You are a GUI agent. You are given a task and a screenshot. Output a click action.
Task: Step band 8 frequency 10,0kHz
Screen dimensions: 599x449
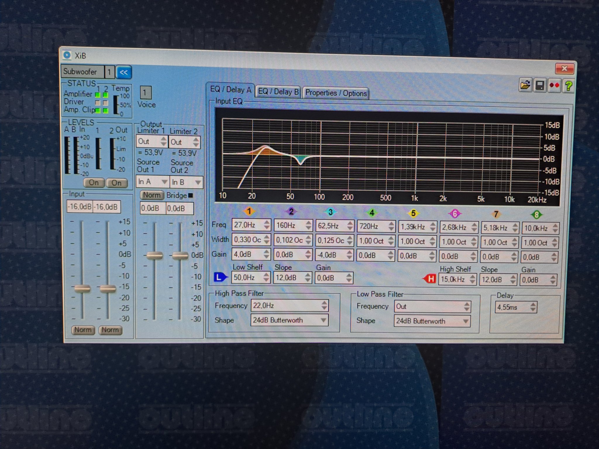pos(555,228)
